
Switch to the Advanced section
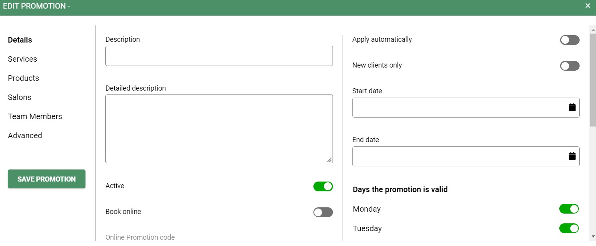(x=25, y=135)
